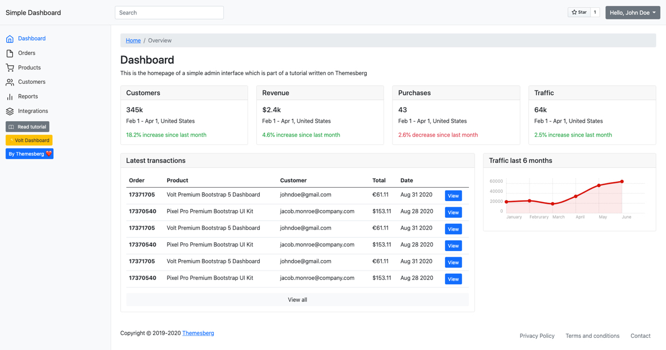This screenshot has height=350, width=666.
Task: Select the Reports bar-chart icon
Action: pyautogui.click(x=9, y=96)
